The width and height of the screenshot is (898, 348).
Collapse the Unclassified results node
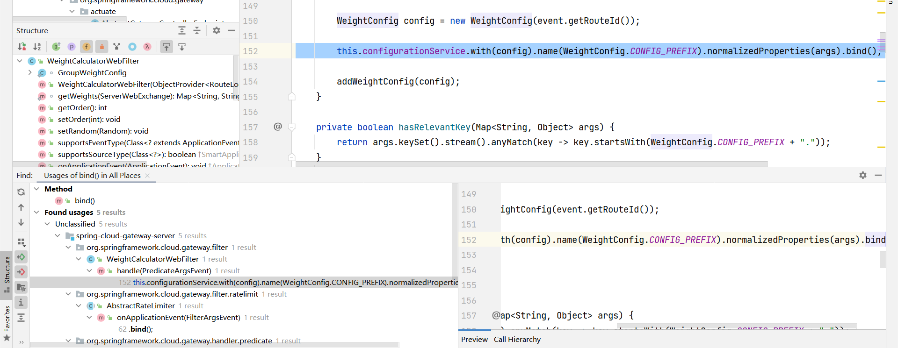47,224
